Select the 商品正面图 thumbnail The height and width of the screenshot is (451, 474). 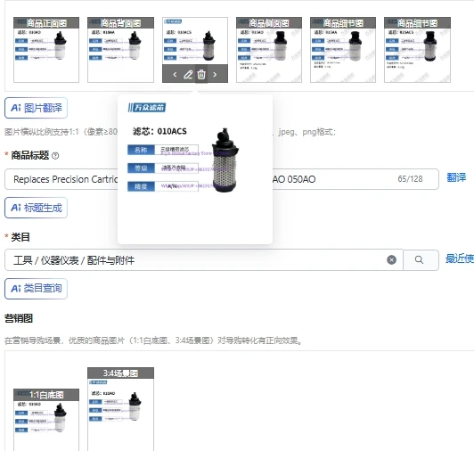[46, 50]
